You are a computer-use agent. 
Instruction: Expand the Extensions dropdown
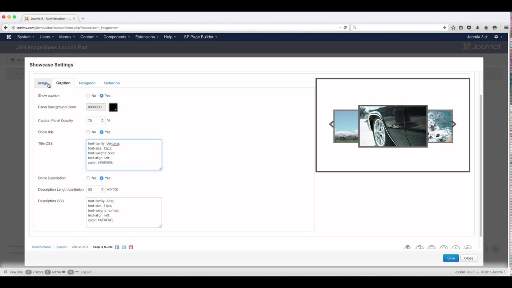tap(147, 37)
